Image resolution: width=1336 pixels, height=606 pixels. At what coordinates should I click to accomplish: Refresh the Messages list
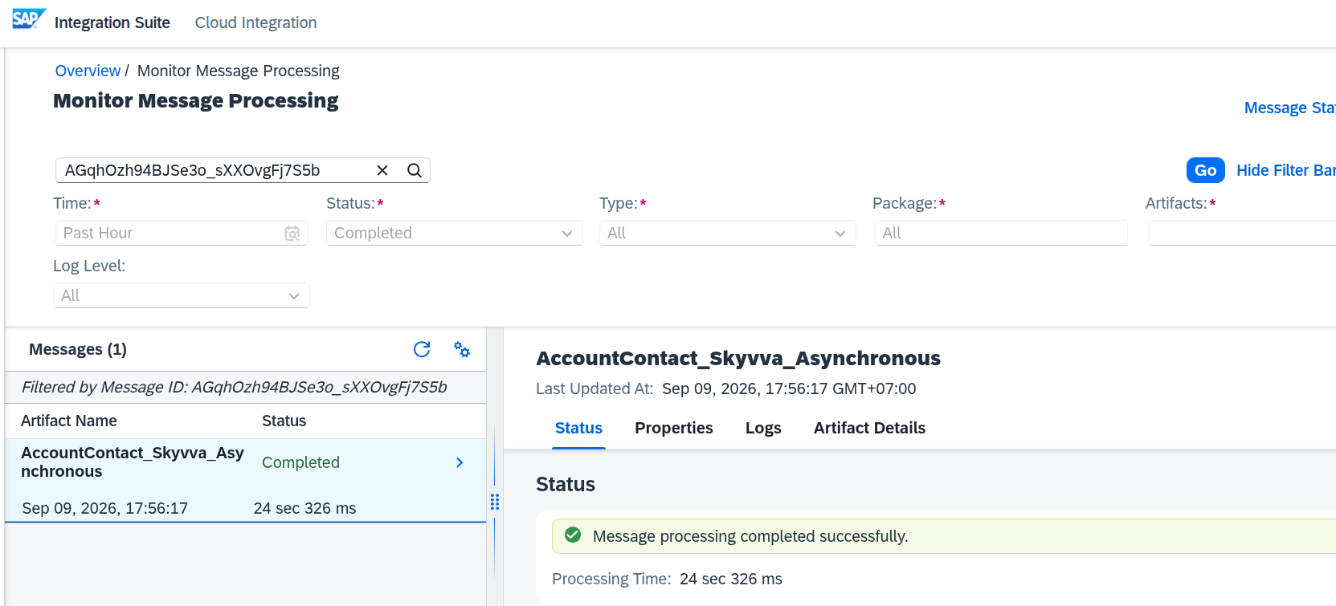pyautogui.click(x=422, y=349)
